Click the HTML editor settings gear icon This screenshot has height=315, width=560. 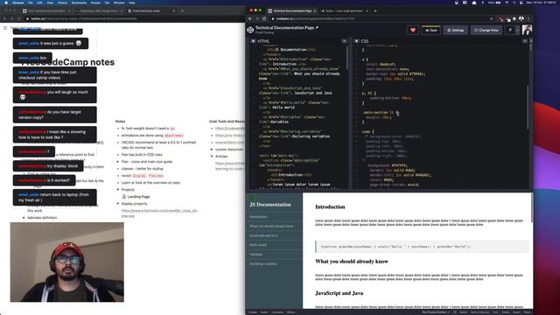253,41
